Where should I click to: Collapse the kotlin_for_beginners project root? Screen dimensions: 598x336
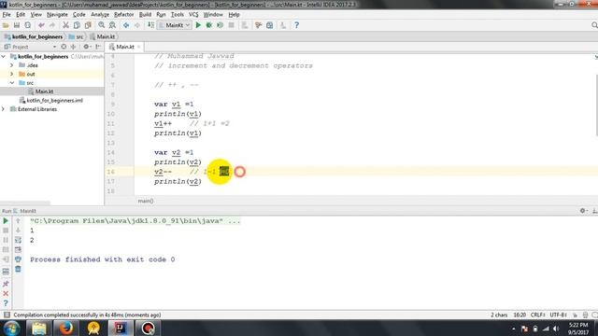[4, 56]
